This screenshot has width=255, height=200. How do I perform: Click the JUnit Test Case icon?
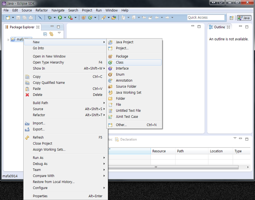[x=110, y=116]
